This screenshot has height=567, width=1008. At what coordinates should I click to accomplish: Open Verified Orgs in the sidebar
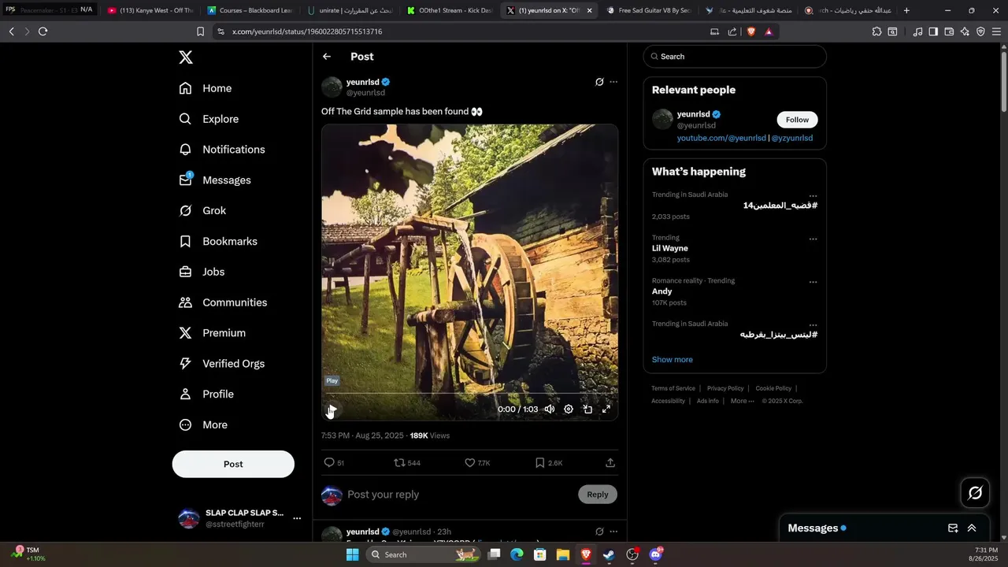[221, 364]
